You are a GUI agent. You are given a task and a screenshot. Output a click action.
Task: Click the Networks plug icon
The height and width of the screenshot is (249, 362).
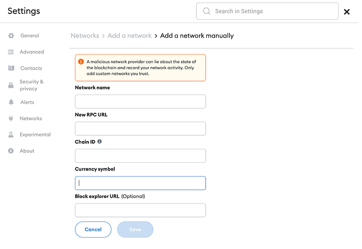tap(11, 118)
